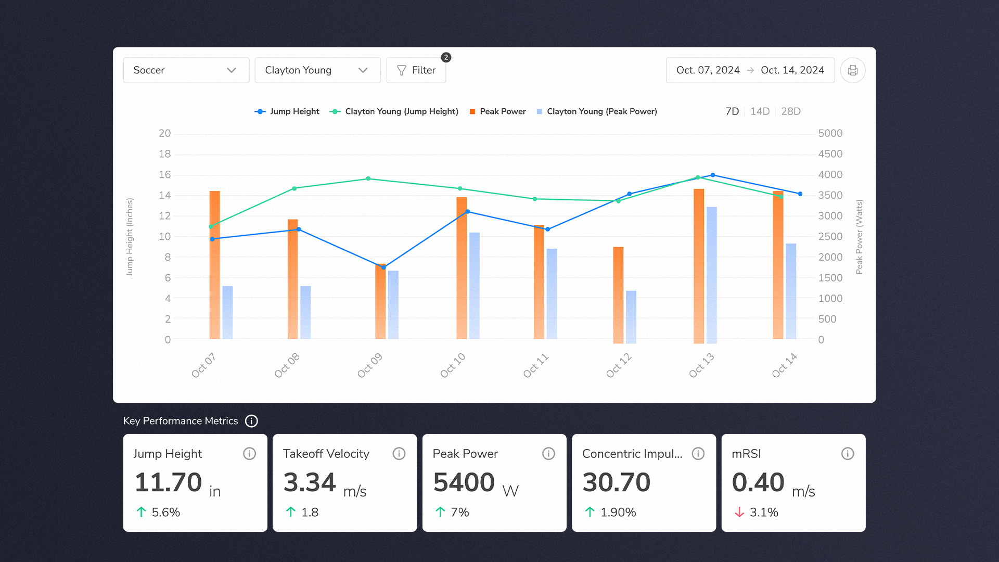Click the end date Oct. 14, 2024 input
This screenshot has height=562, width=999.
click(x=793, y=70)
